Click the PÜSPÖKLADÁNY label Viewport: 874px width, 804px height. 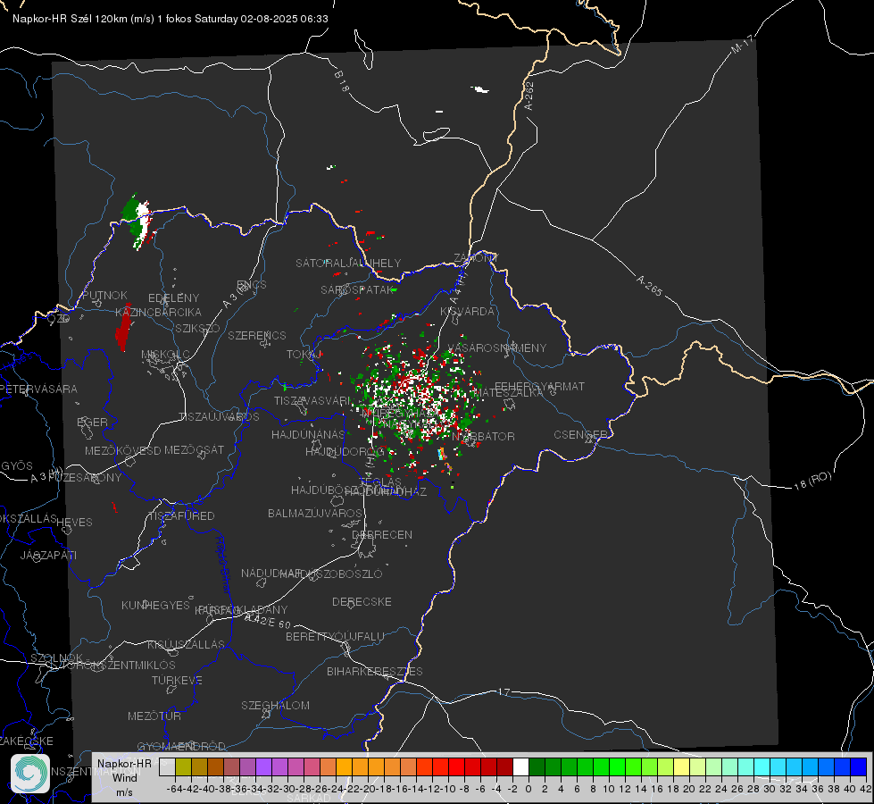(241, 610)
